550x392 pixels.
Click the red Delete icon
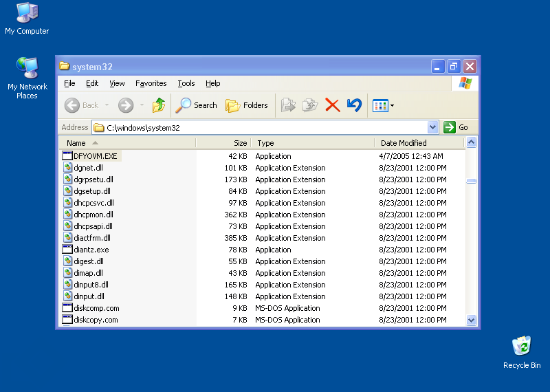333,105
